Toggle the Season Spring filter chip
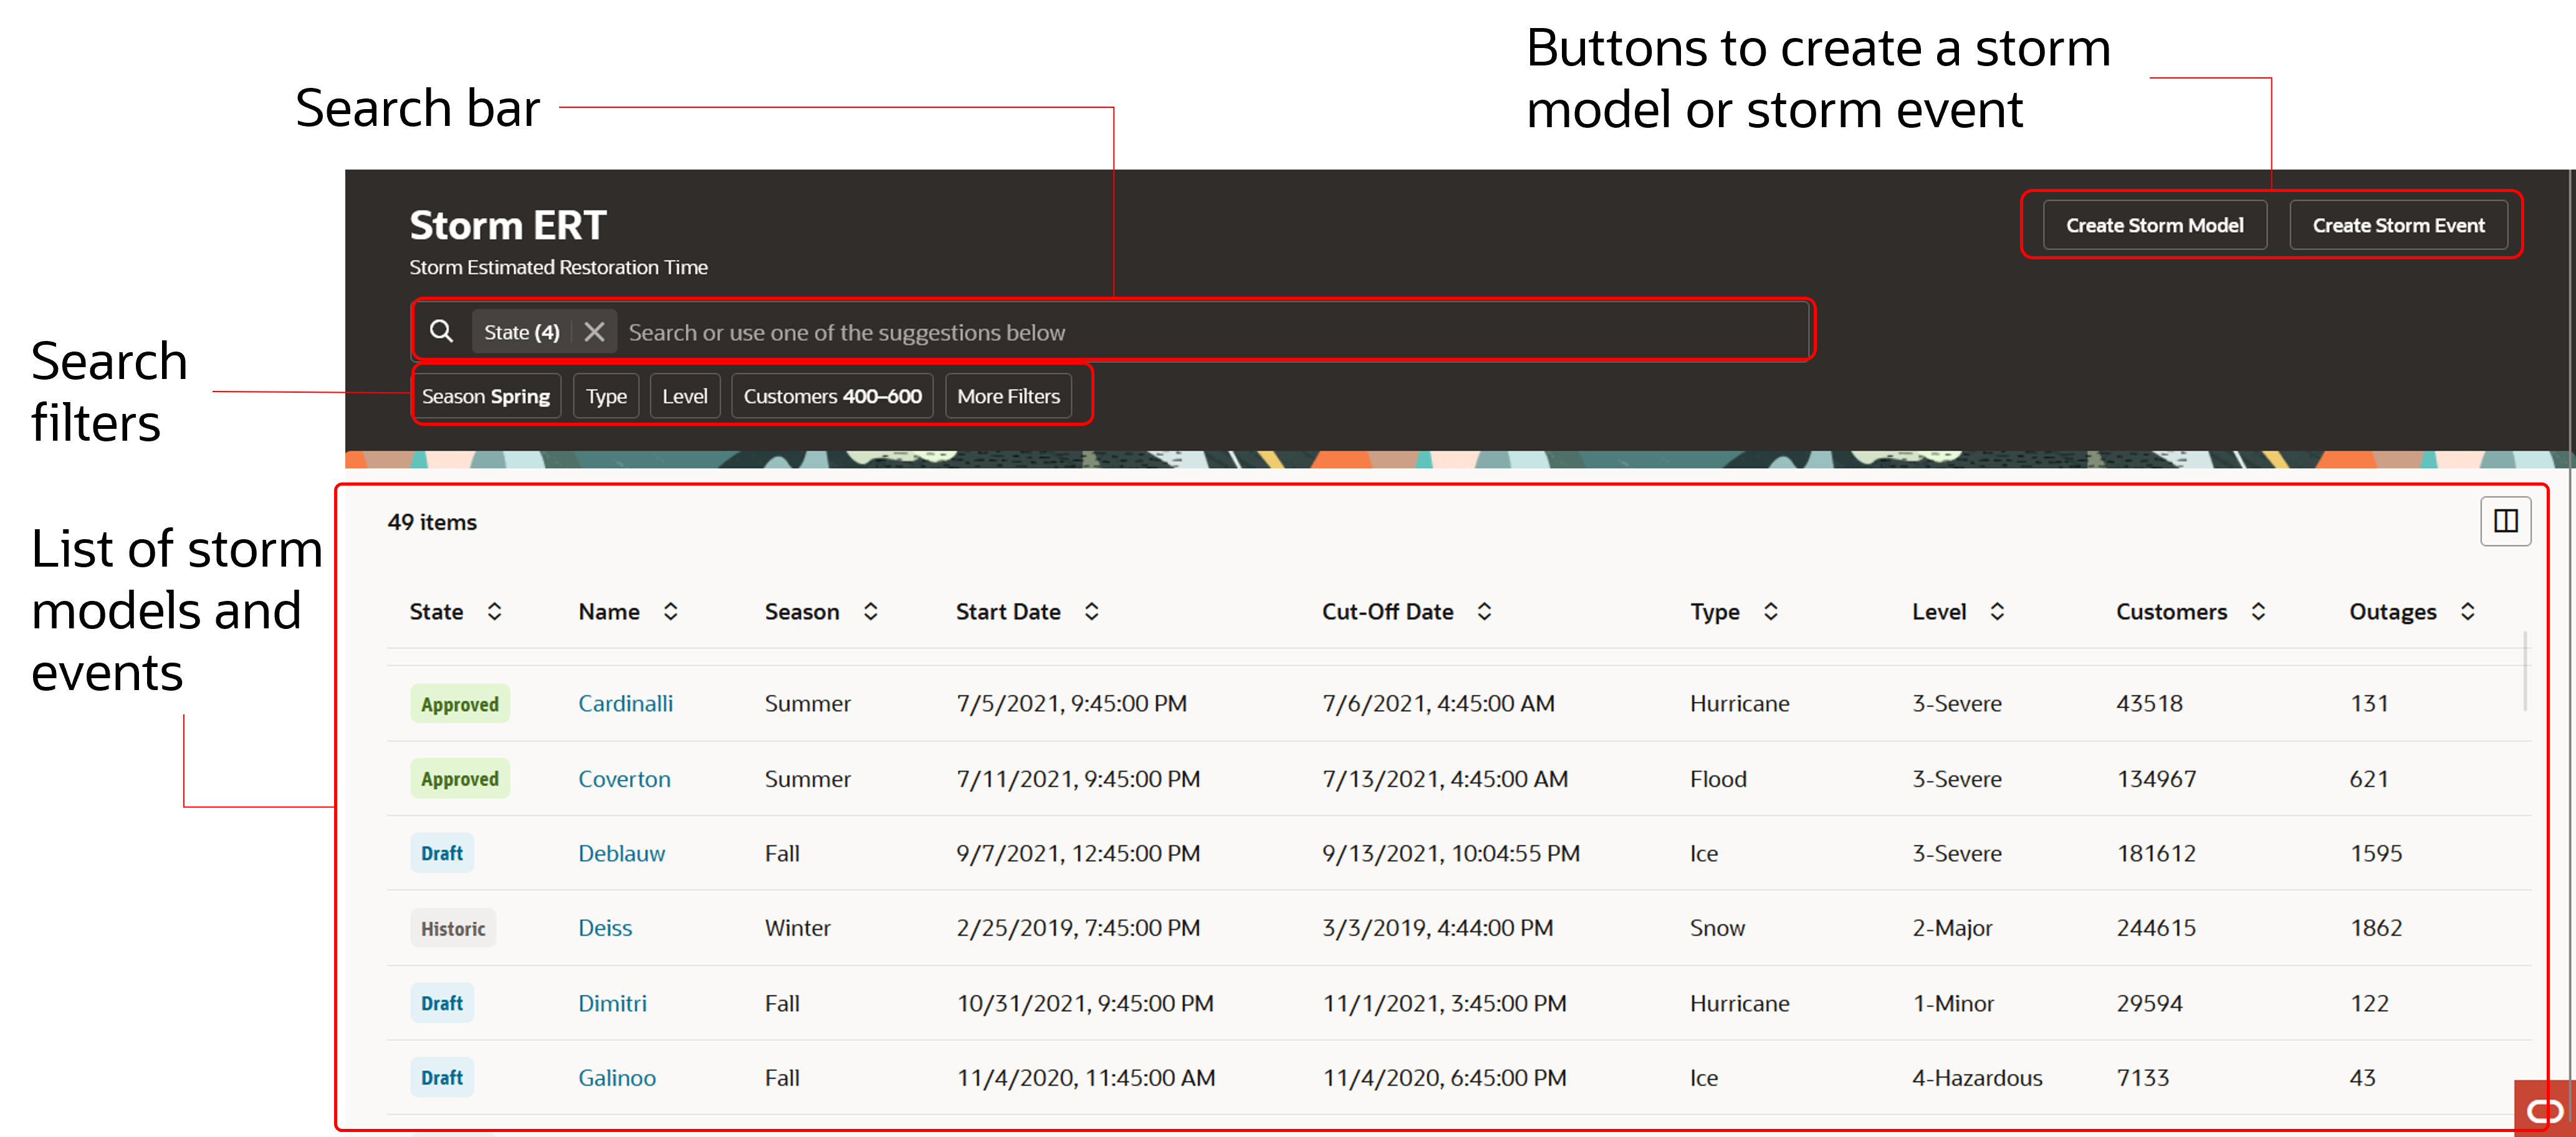Image resolution: width=2576 pixels, height=1137 pixels. coord(487,395)
